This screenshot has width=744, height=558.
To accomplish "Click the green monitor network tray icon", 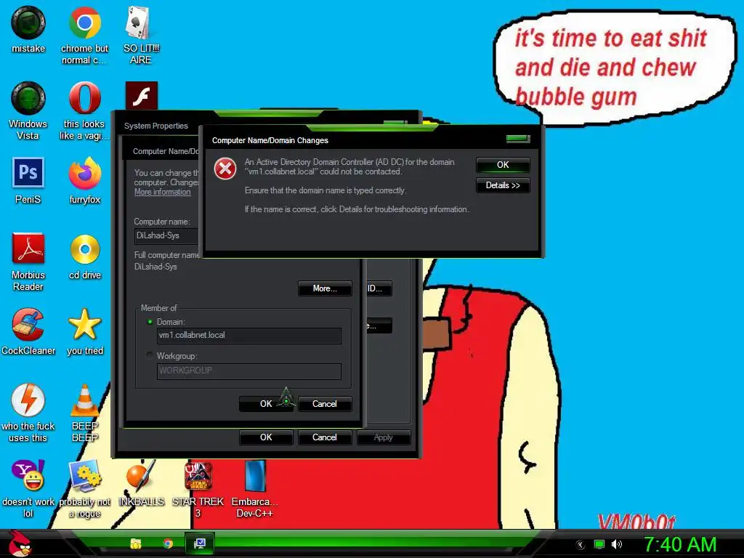I will (x=599, y=544).
